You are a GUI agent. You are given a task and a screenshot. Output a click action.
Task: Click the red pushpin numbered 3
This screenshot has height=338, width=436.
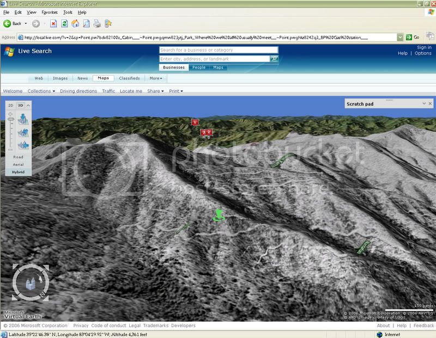[203, 132]
